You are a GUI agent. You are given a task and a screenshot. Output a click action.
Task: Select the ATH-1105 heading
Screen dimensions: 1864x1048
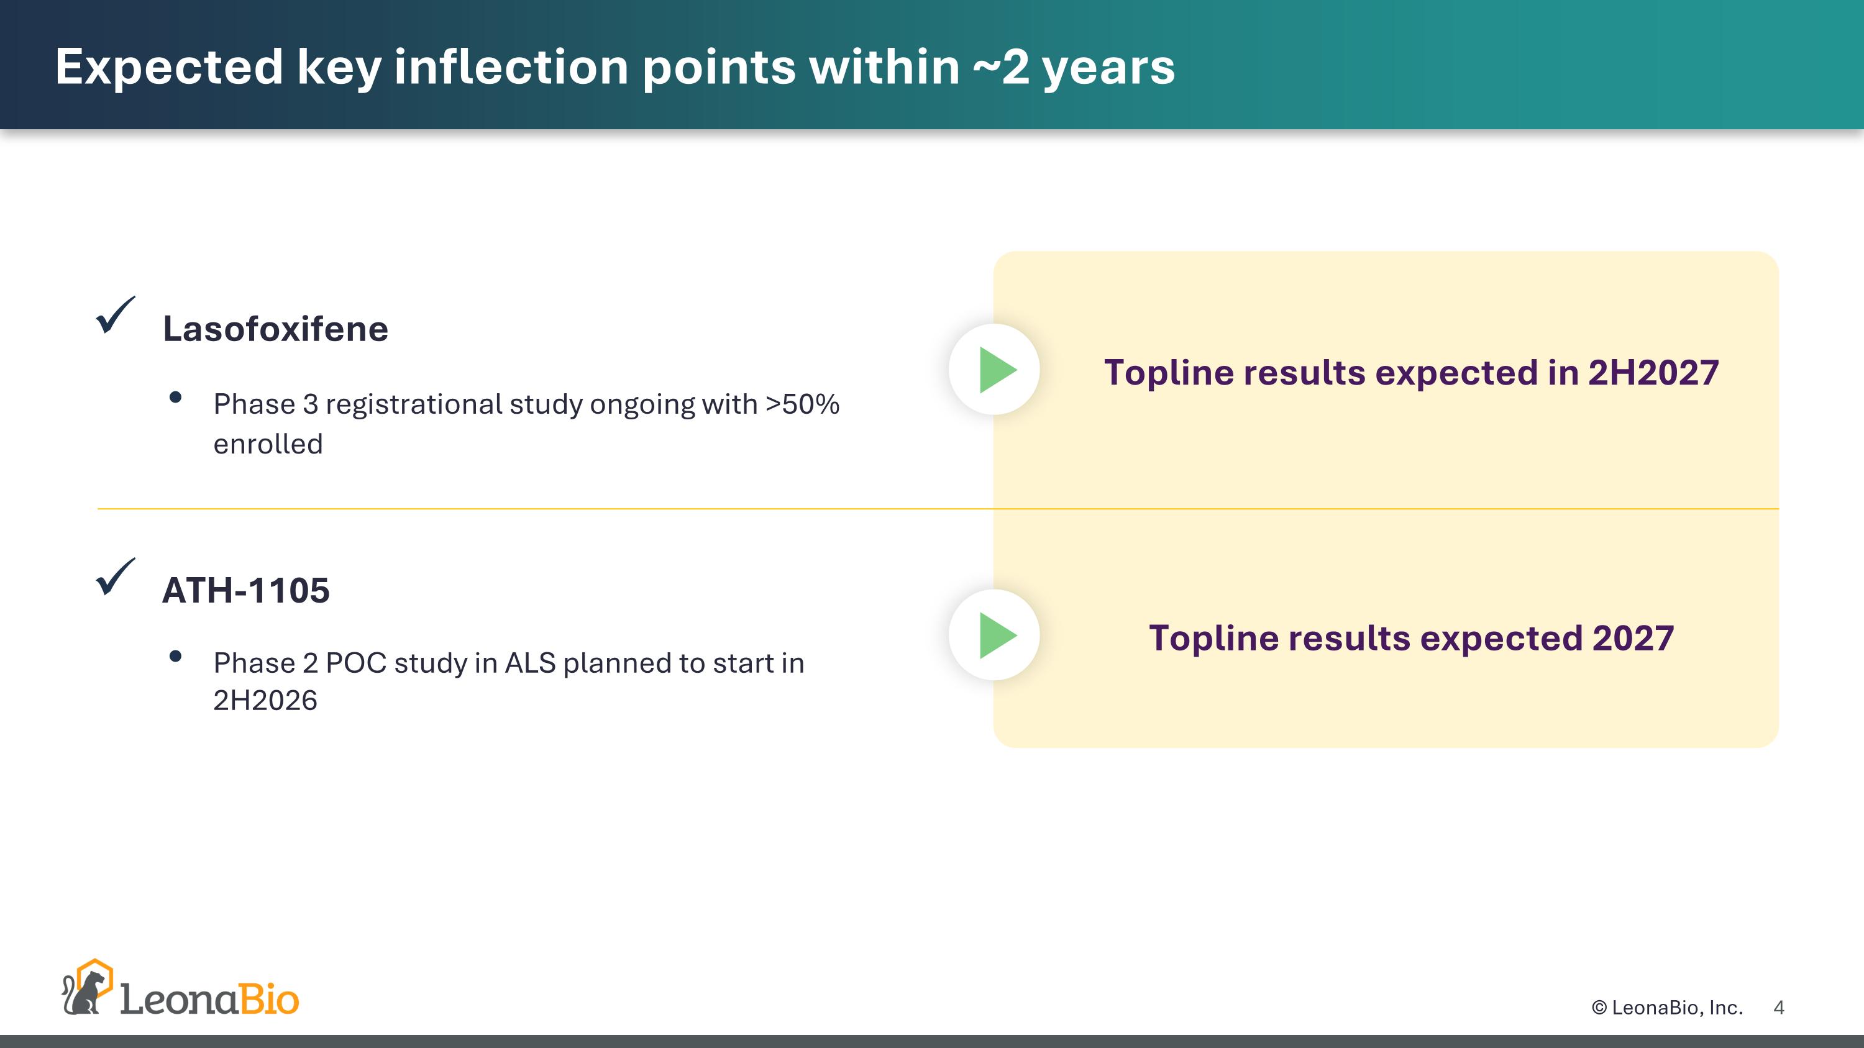246,590
